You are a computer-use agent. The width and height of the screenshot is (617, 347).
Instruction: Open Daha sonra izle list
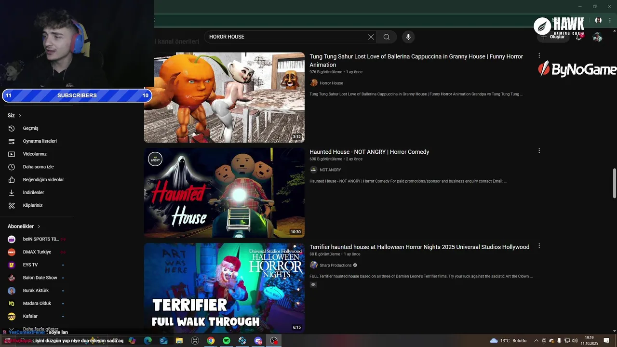click(x=37, y=167)
